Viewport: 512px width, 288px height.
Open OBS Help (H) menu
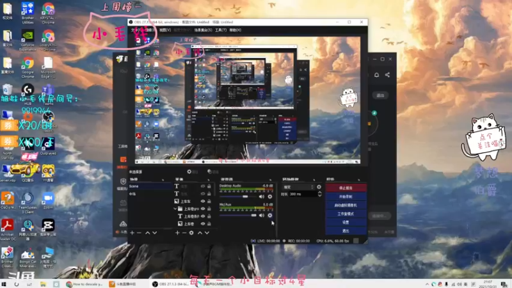235,30
